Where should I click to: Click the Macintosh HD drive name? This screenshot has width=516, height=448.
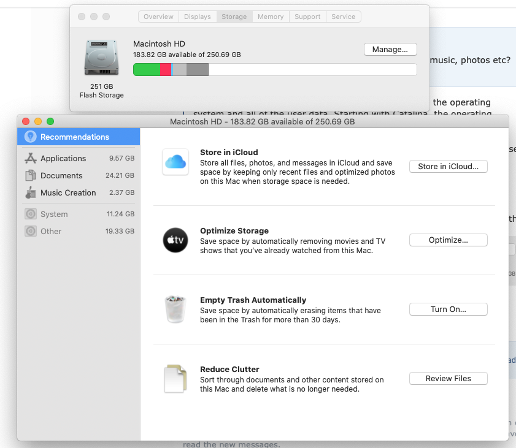pos(159,44)
